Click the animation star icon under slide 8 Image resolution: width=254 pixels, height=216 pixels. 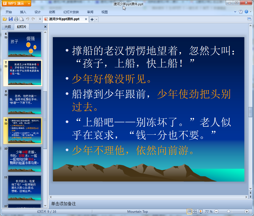[6, 95]
